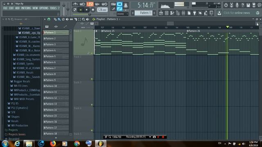Screen dimensions: 262x147
Task: Select Pattern 12 in the picker list
Action: 56,98
